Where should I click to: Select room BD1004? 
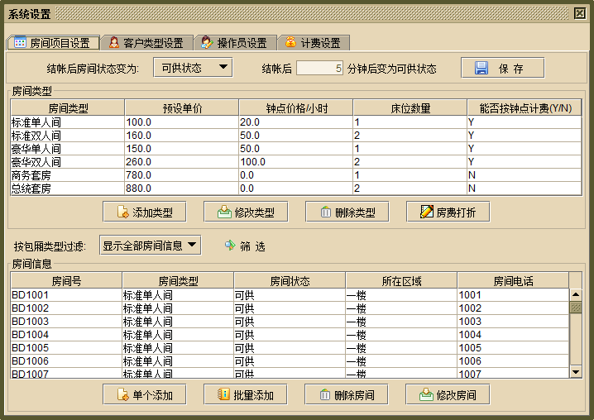pos(290,335)
